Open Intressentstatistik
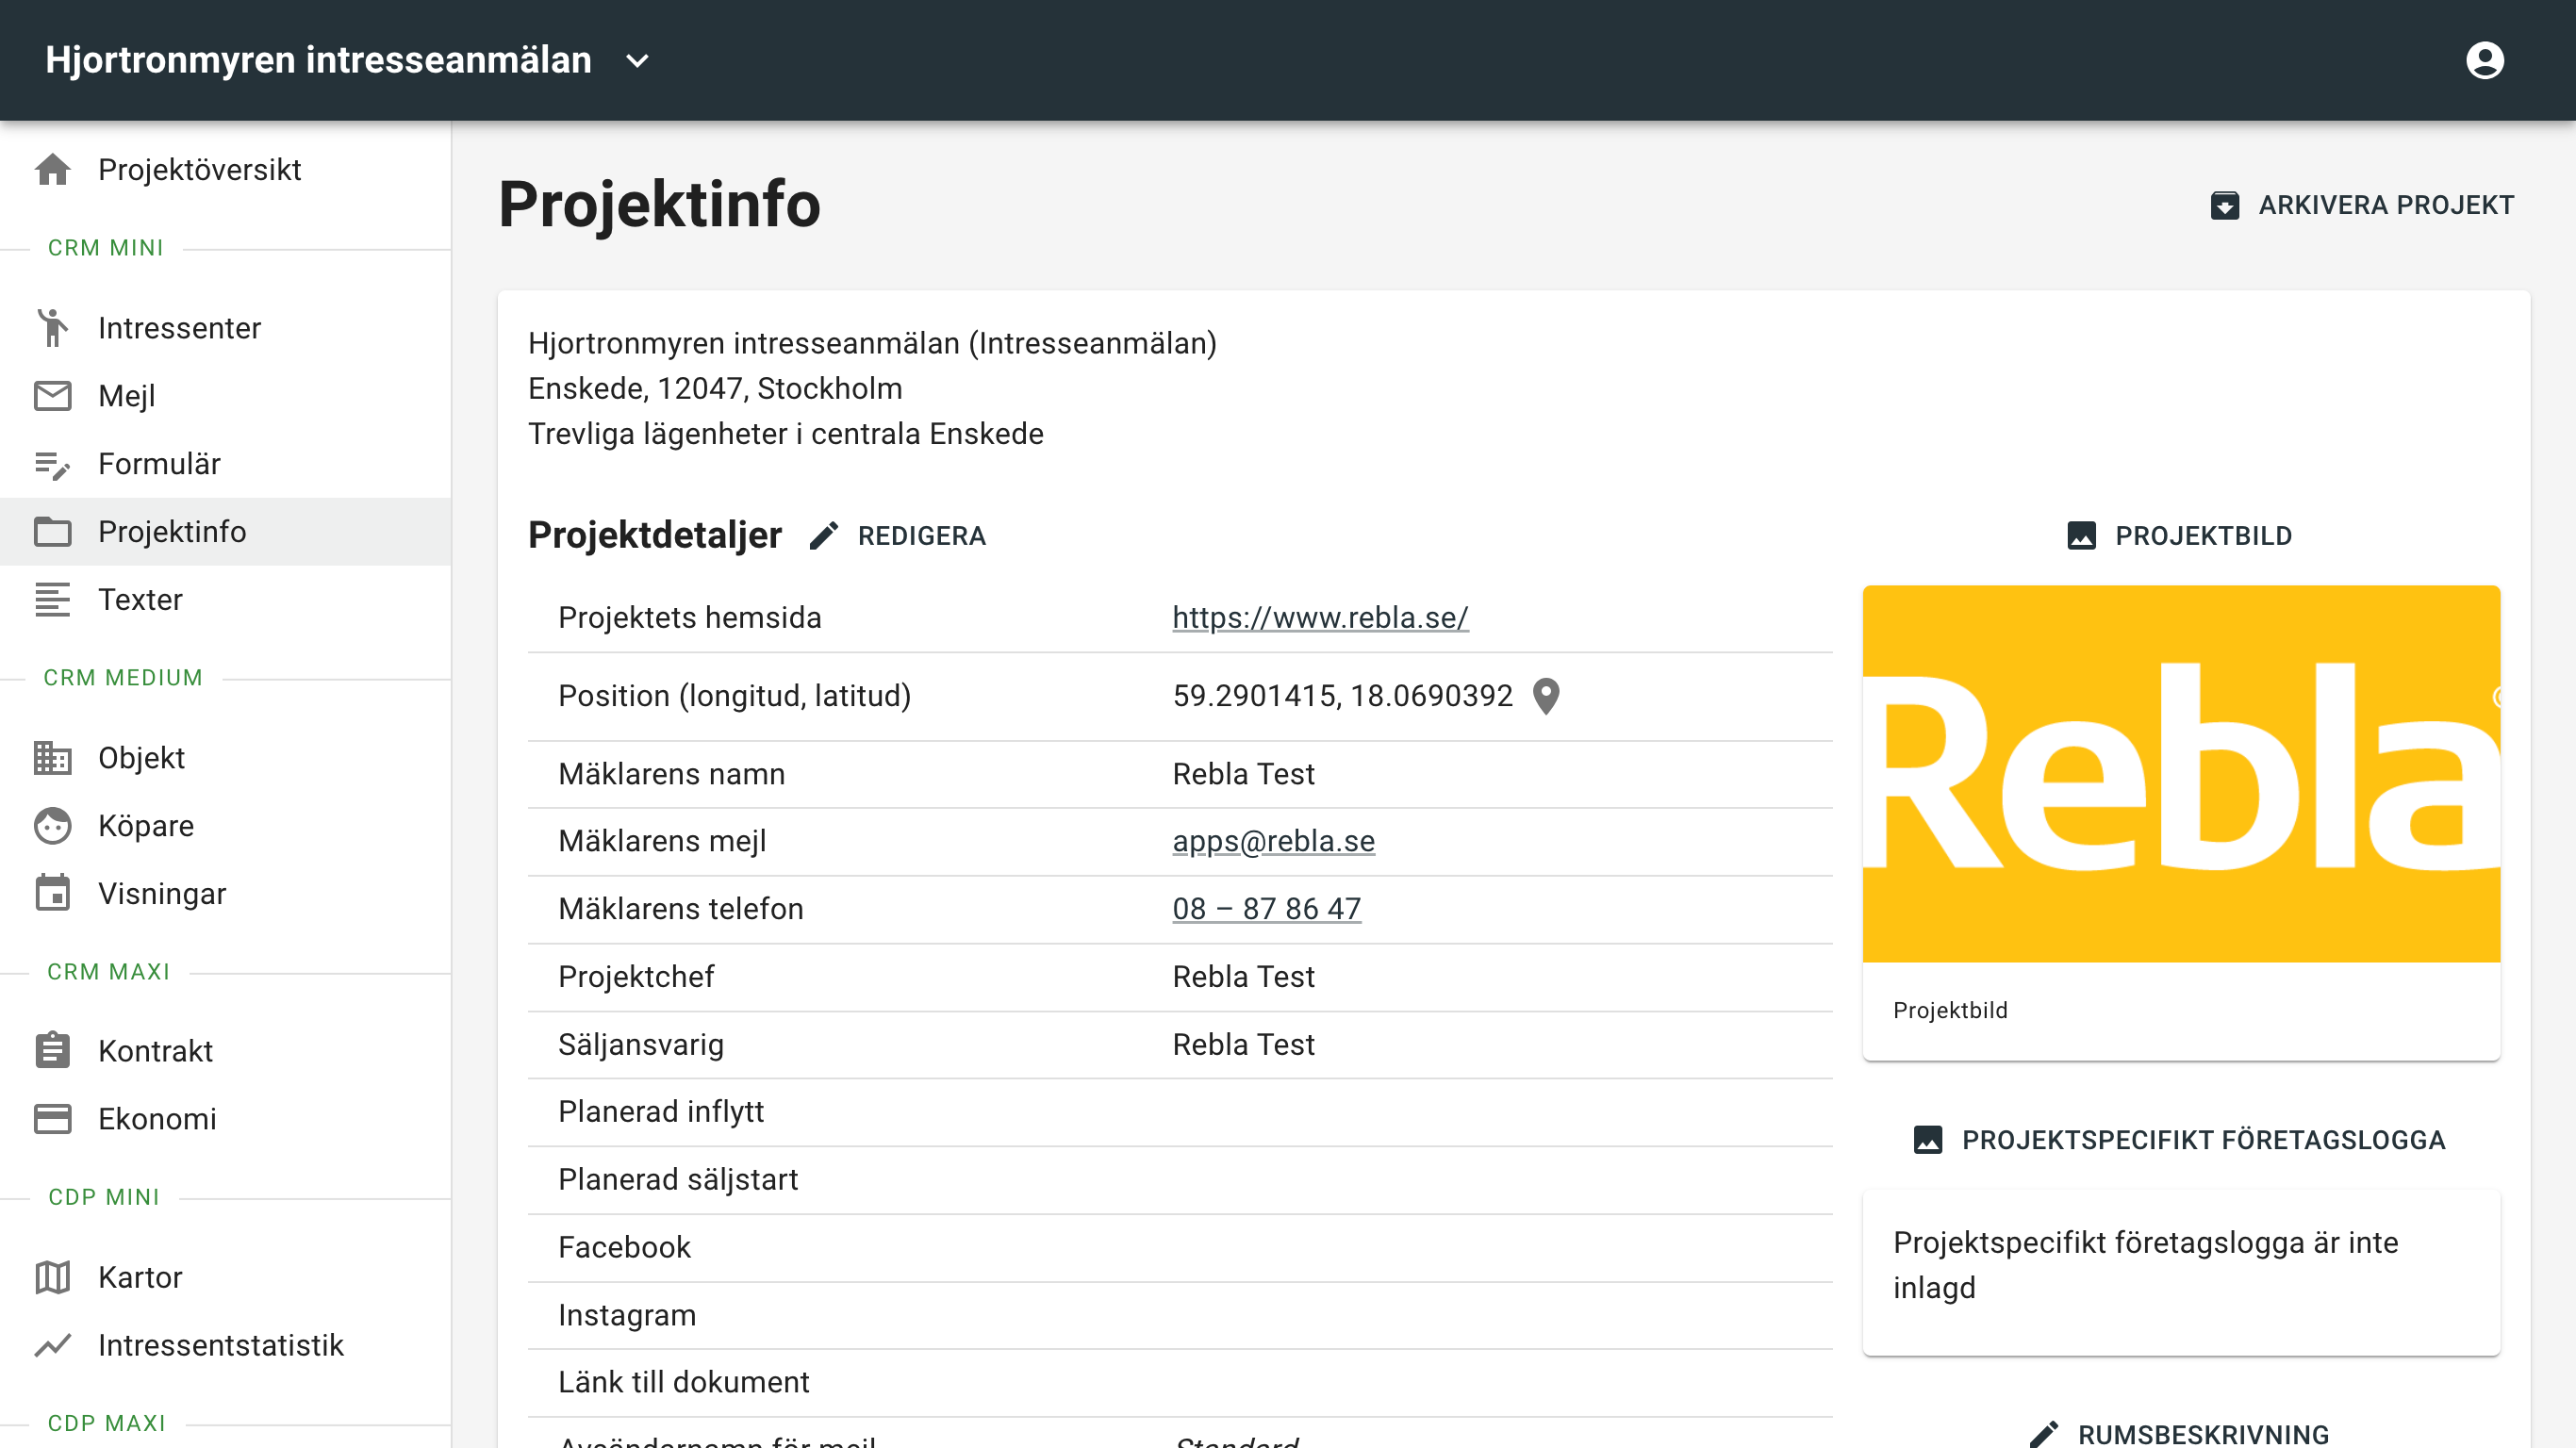Image resolution: width=2576 pixels, height=1448 pixels. pos(220,1345)
